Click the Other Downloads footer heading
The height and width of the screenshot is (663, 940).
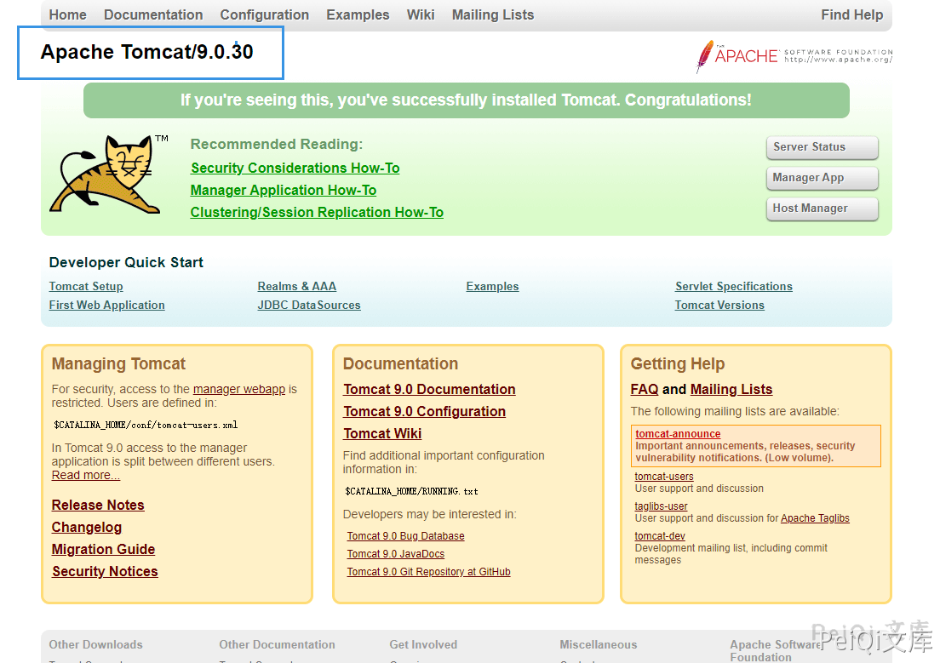[x=96, y=645]
